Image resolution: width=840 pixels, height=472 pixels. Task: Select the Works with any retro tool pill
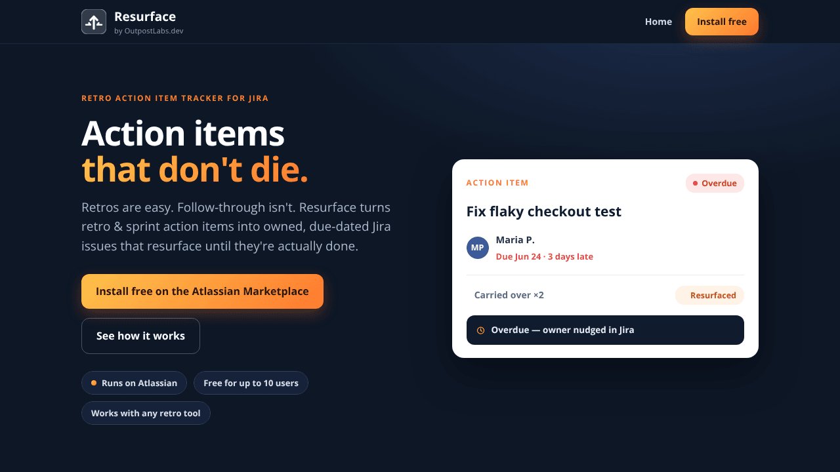(146, 413)
